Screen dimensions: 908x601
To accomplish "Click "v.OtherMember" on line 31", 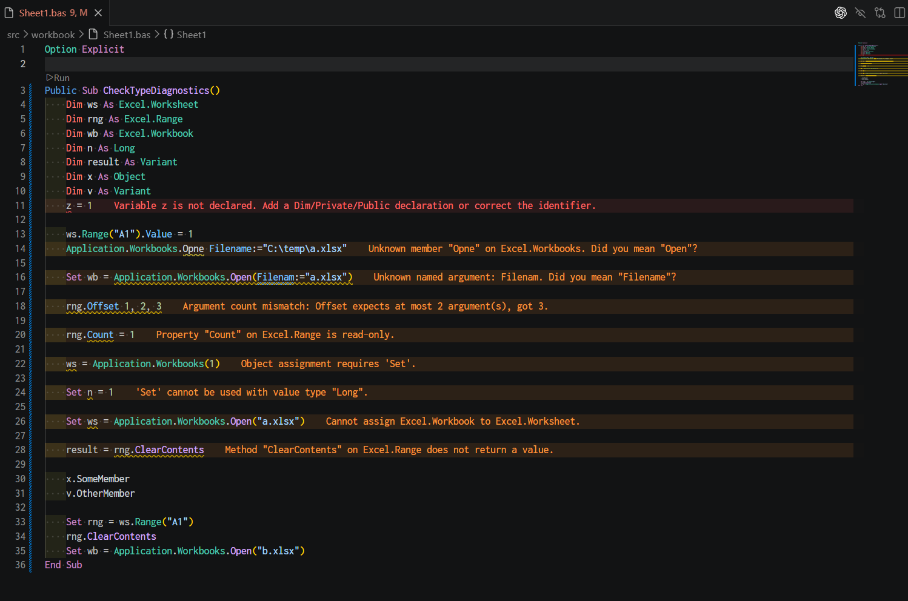I will click(x=100, y=494).
